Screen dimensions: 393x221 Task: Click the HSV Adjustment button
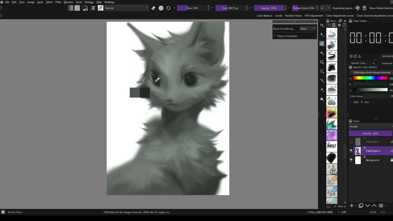pos(313,16)
